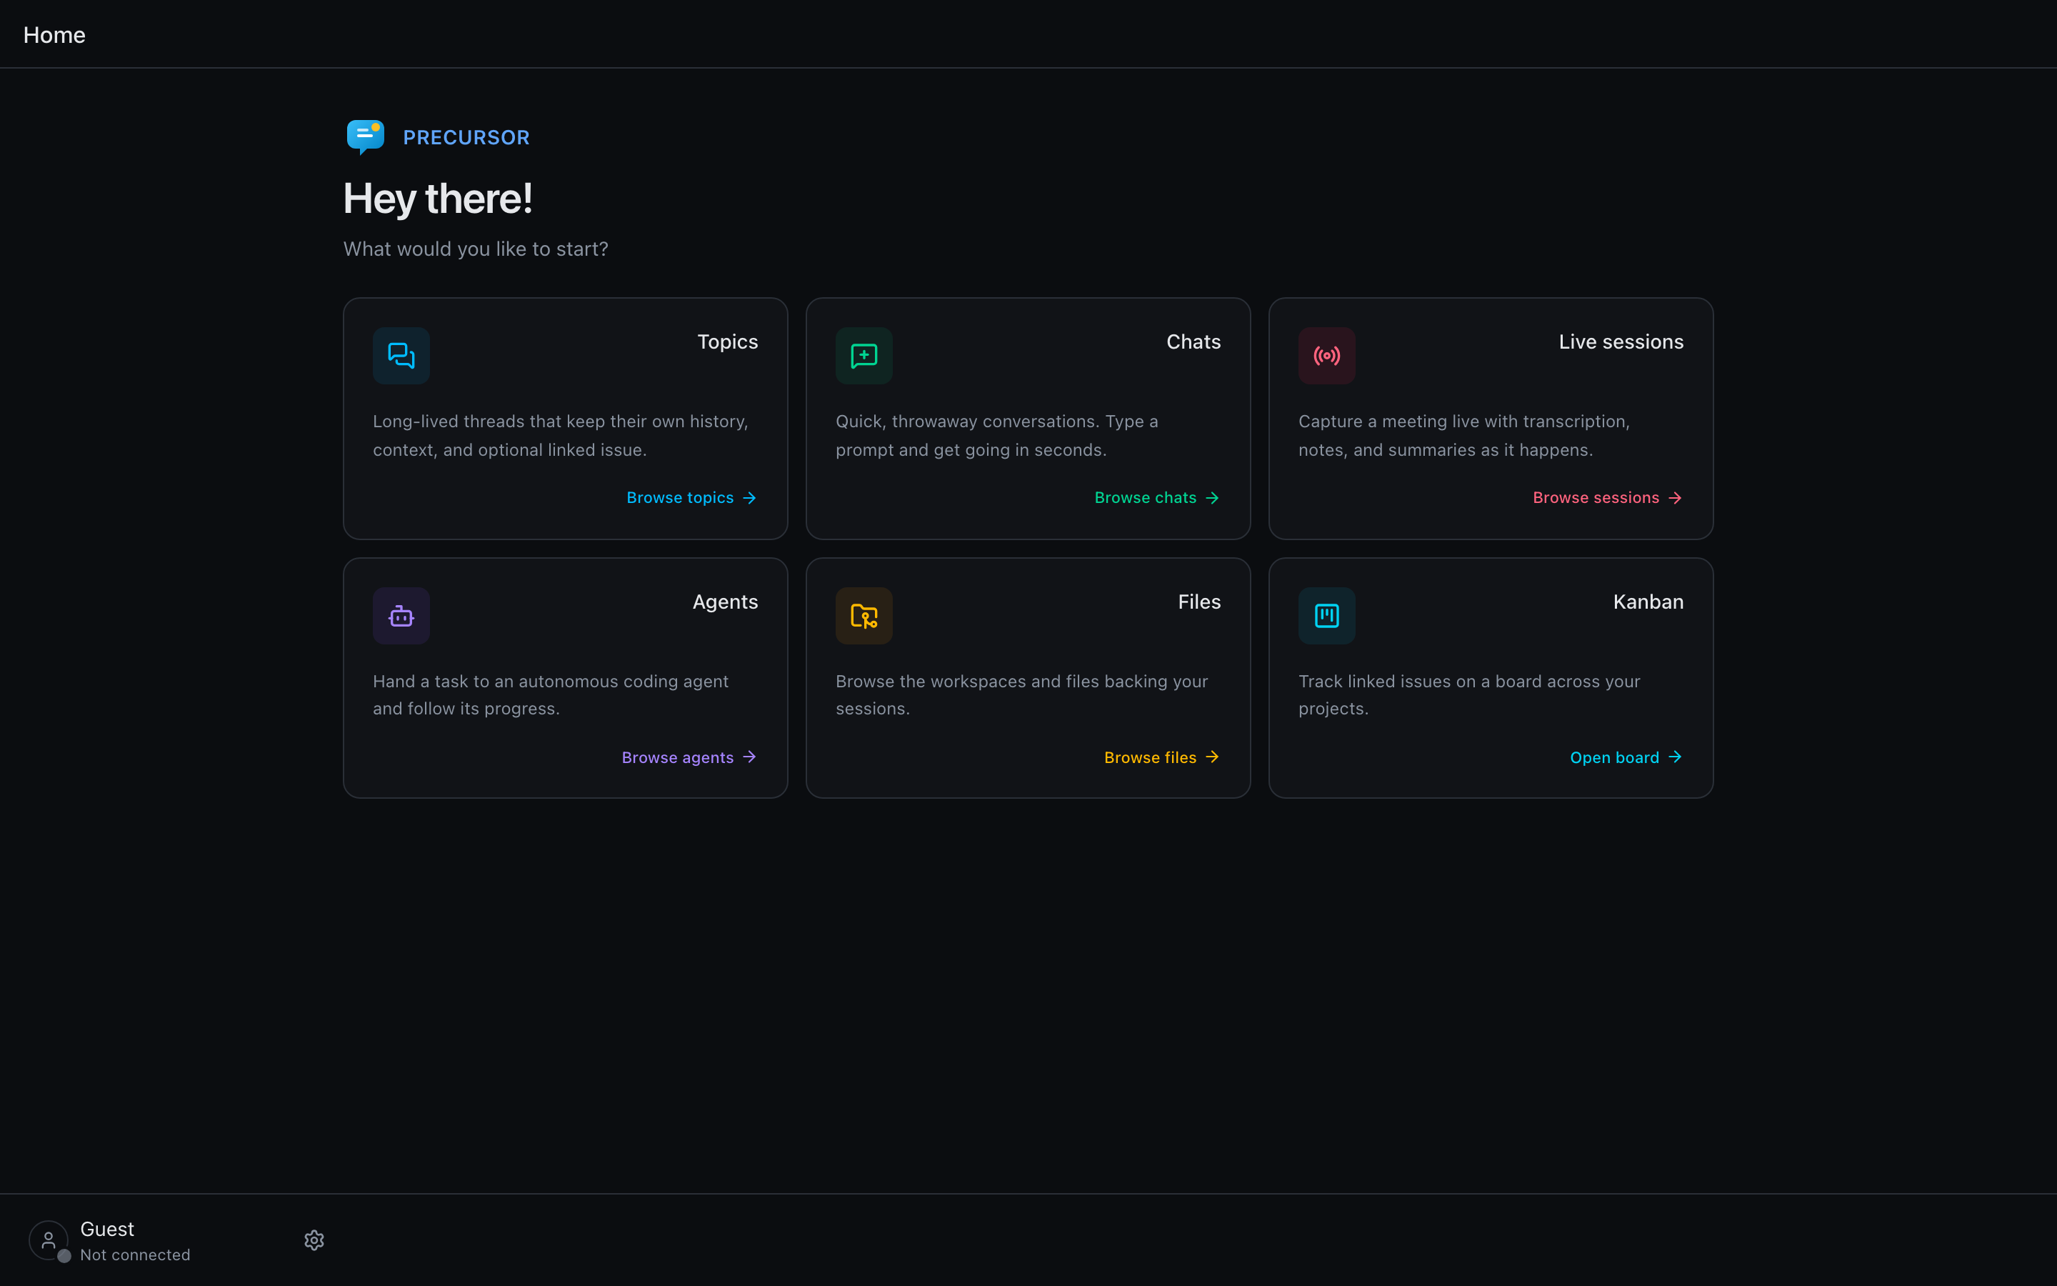This screenshot has height=1286, width=2057.
Task: Click the 'Hand a task to an autonomous' description
Action: 551,695
